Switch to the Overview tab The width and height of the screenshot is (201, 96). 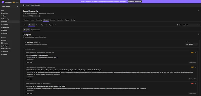click(x=26, y=20)
